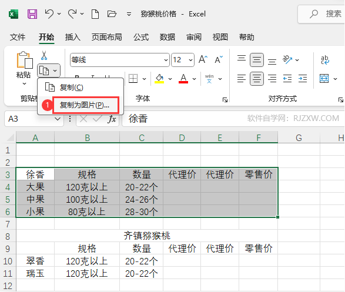Image resolution: width=345 pixels, height=292 pixels.
Task: Click the Redo arrow icon
Action: [72, 14]
